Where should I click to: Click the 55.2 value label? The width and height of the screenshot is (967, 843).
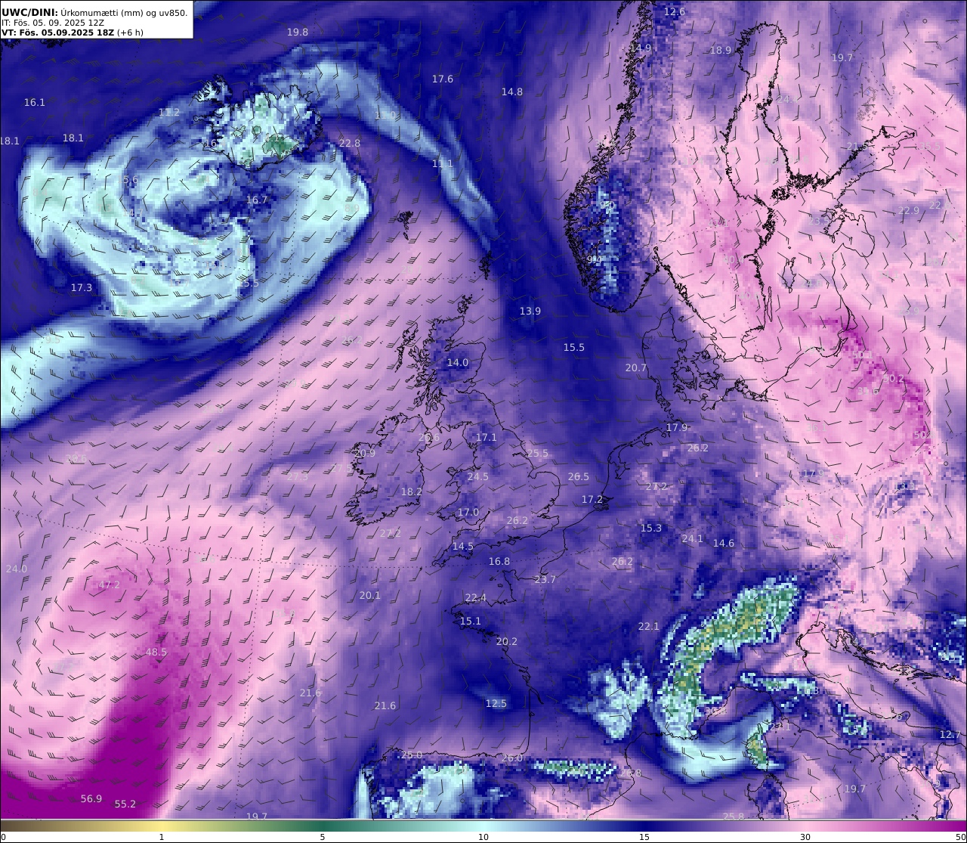[x=125, y=804]
